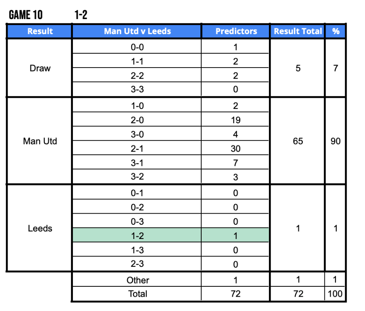This screenshot has width=365, height=311.
Task: Click the Man Utd result total 65
Action: click(298, 141)
